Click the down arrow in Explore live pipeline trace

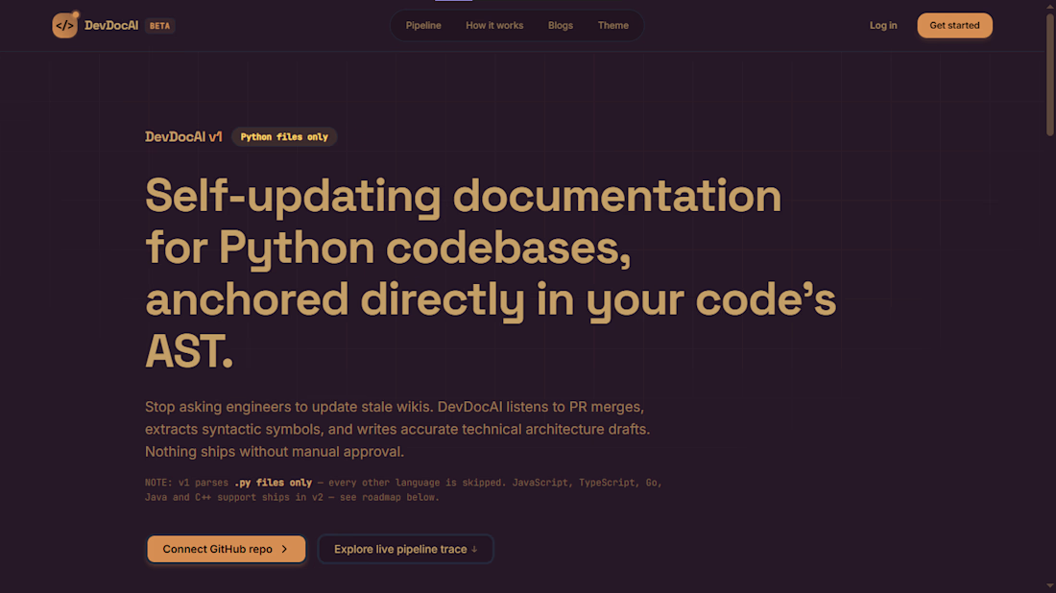tap(474, 549)
